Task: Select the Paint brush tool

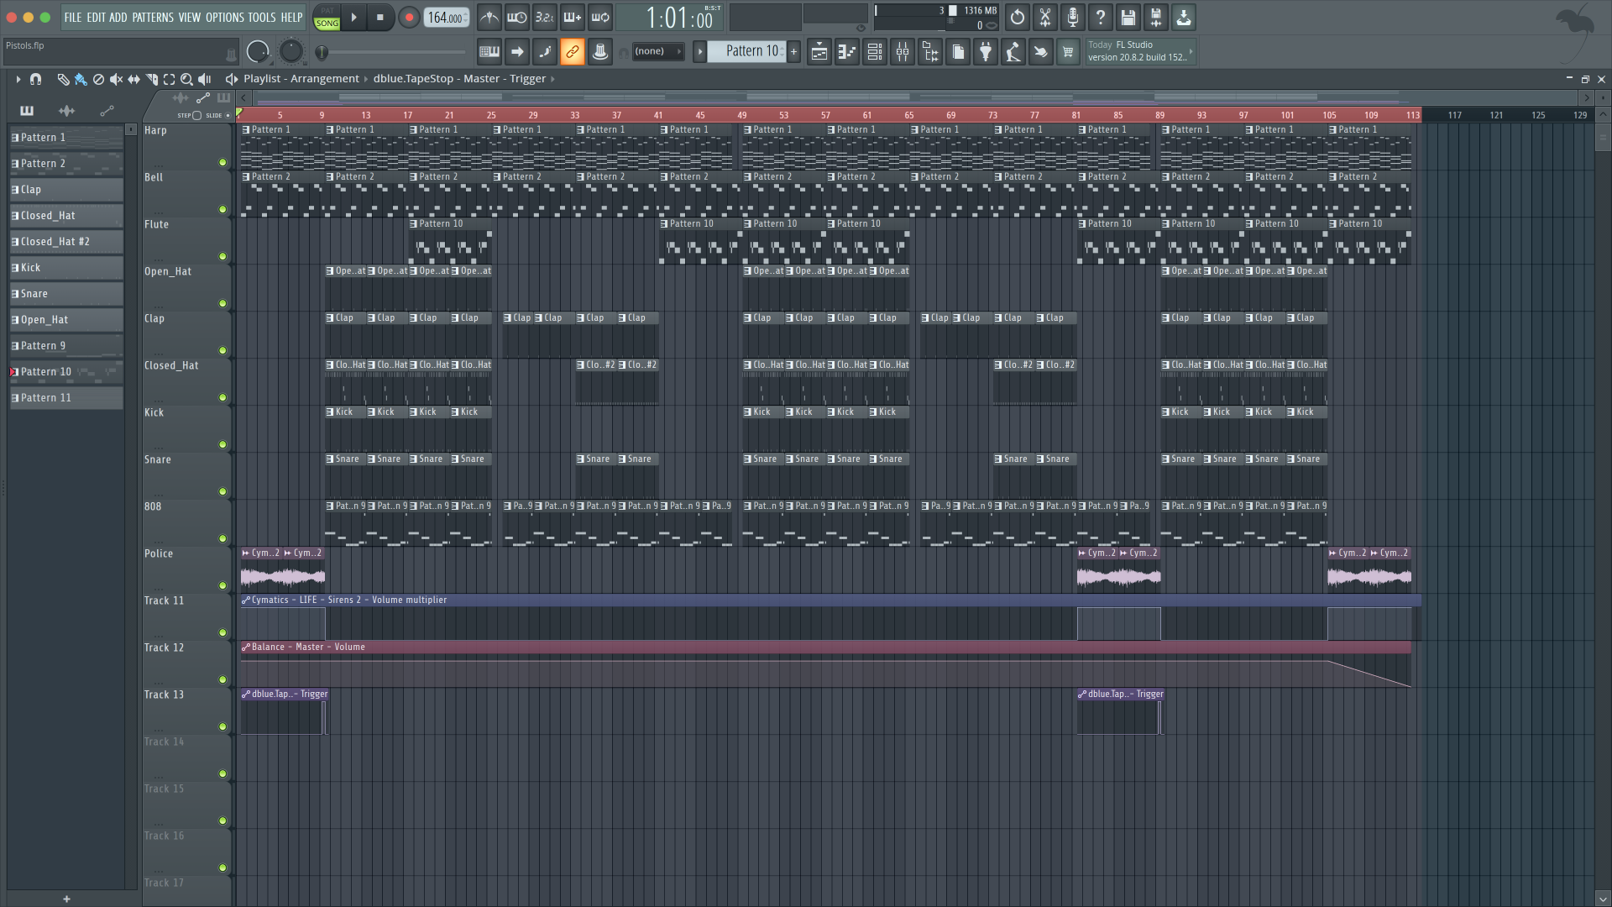Action: [x=81, y=79]
